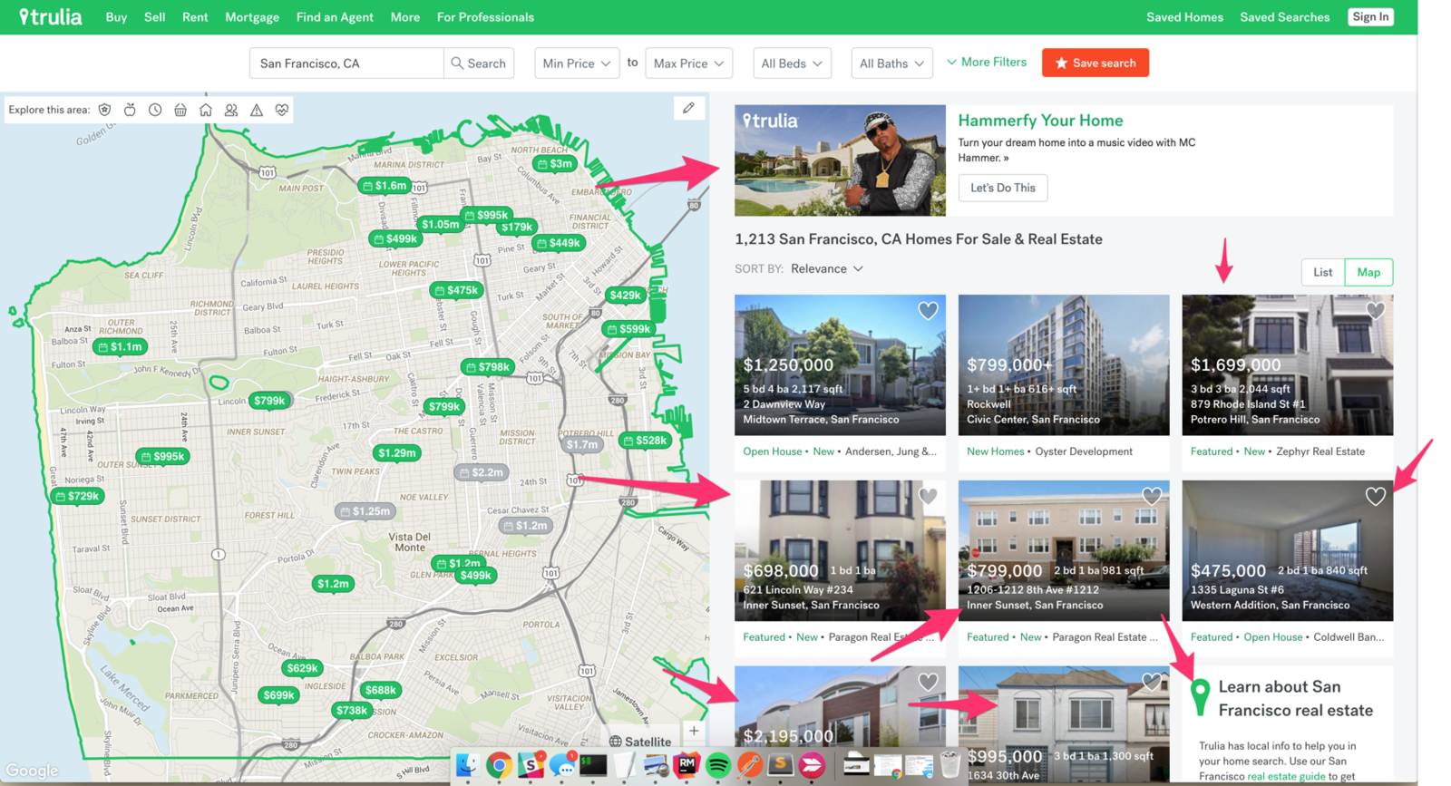Show commute times via clock icon
Image resolution: width=1451 pixels, height=786 pixels.
click(x=155, y=110)
